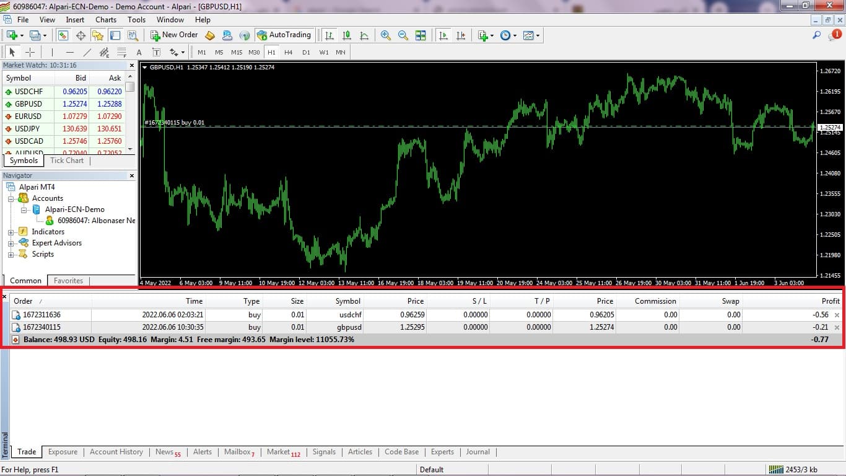Image resolution: width=846 pixels, height=476 pixels.
Task: Zoom in on the chart
Action: (386, 35)
